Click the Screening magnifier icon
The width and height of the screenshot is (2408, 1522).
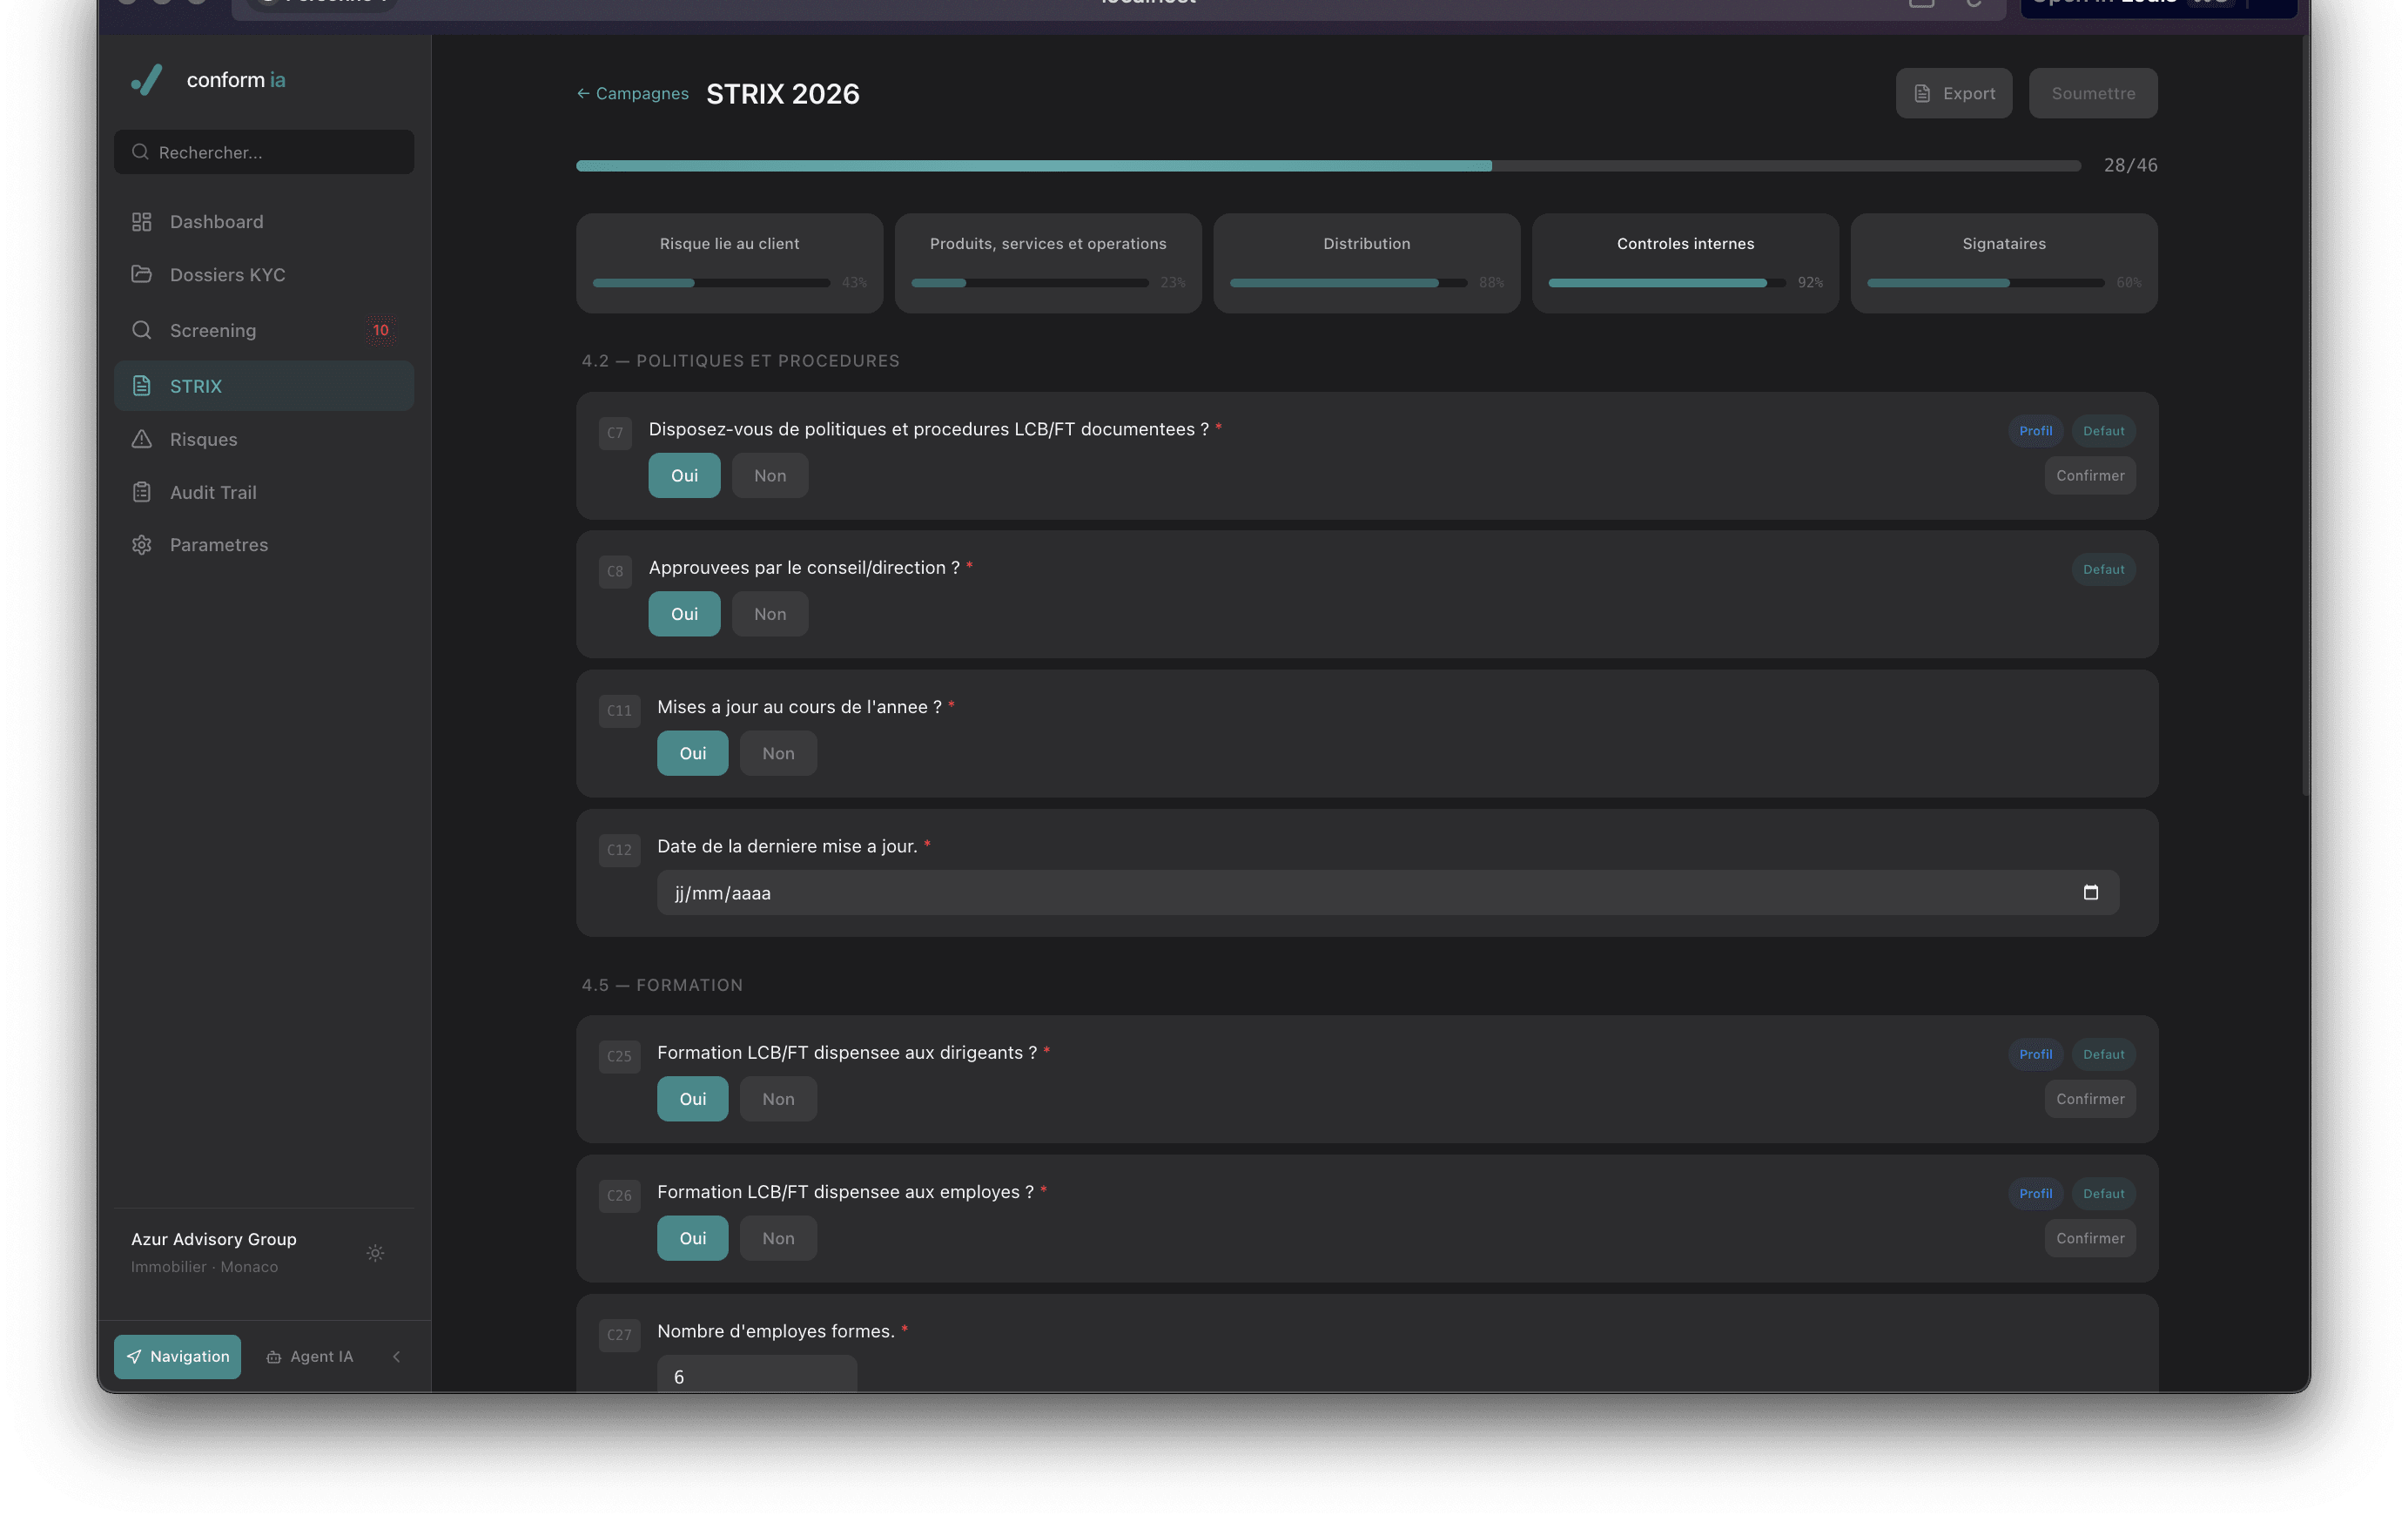click(142, 330)
